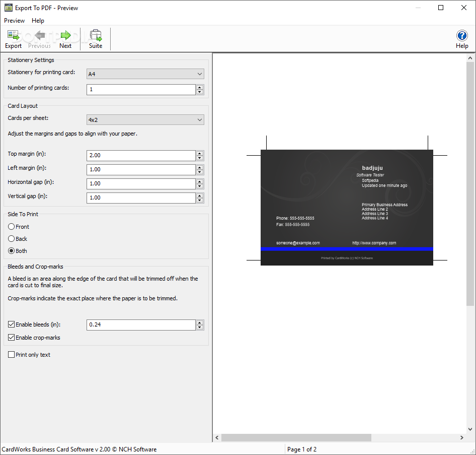Toggle the Enable crop-marks checkbox
The height and width of the screenshot is (455, 476).
[x=11, y=338]
